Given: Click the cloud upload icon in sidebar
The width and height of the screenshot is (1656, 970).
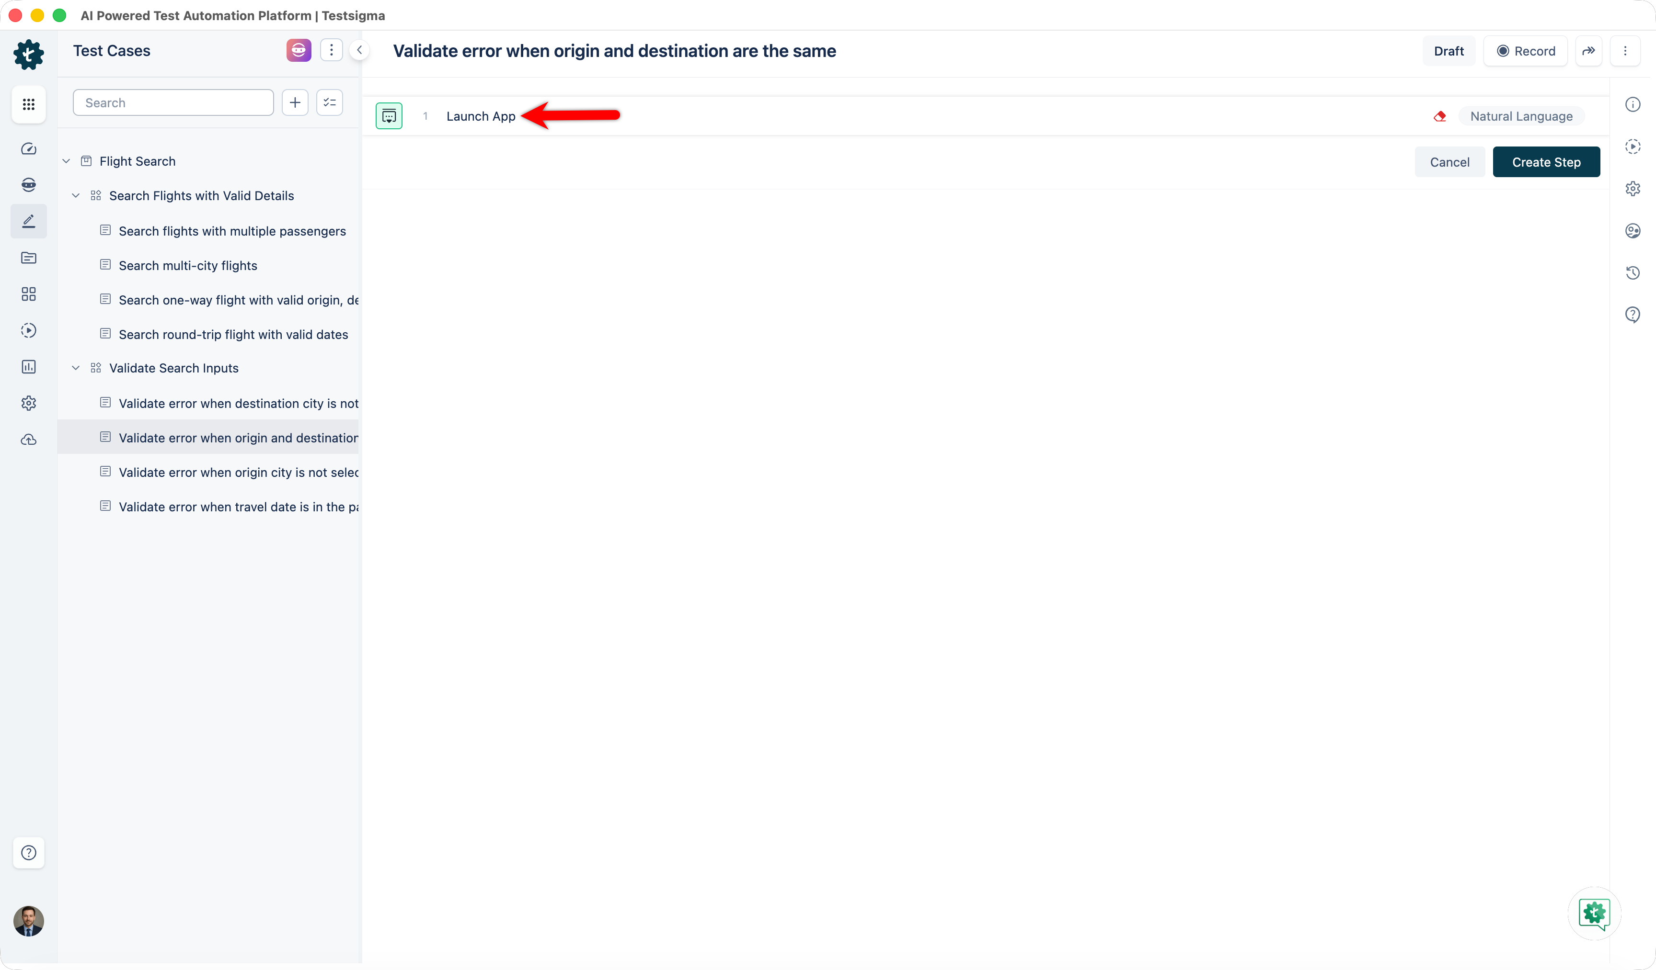Looking at the screenshot, I should [28, 440].
